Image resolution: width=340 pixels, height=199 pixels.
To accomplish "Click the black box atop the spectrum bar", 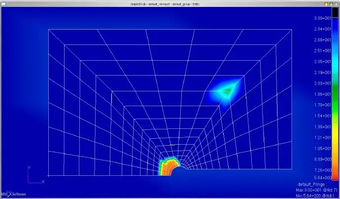I will (x=335, y=12).
